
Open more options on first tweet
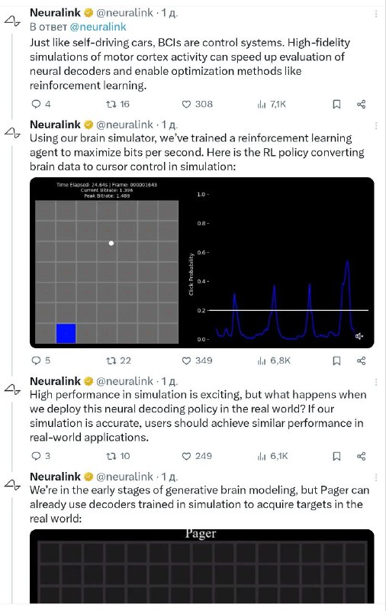(376, 14)
